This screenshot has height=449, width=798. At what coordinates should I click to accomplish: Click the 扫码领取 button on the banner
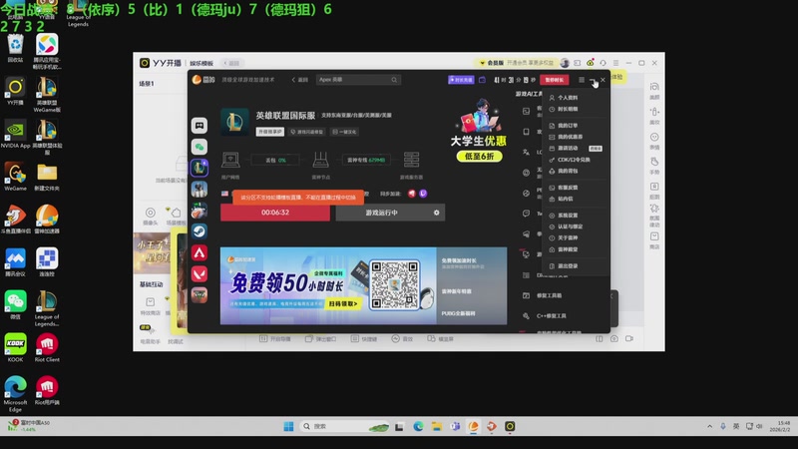click(x=343, y=304)
